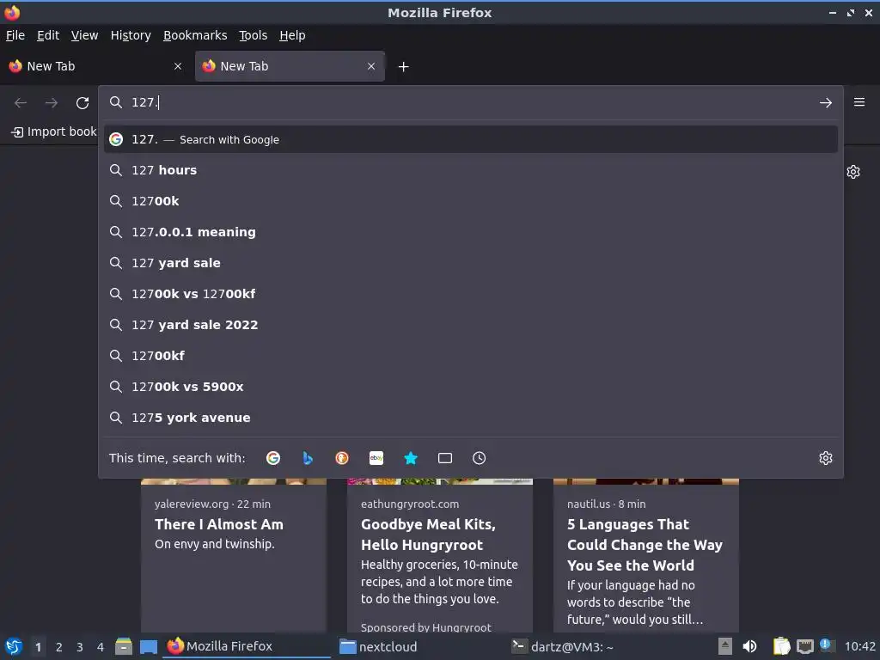Image resolution: width=880 pixels, height=660 pixels.
Task: Click the removable media eject tray icon
Action: pyautogui.click(x=725, y=646)
